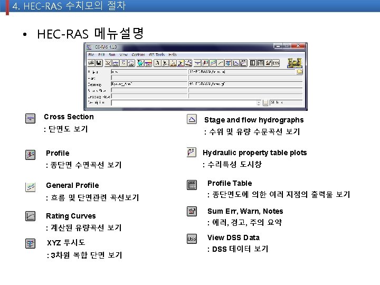Open the Options menu
This screenshot has width=380, height=285.
(x=138, y=55)
